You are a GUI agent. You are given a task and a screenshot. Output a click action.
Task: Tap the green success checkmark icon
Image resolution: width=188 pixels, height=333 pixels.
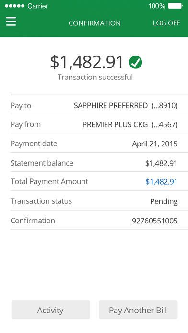point(135,62)
